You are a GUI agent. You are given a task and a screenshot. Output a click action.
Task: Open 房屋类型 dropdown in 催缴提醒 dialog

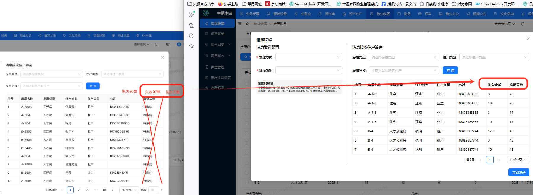tap(404, 57)
